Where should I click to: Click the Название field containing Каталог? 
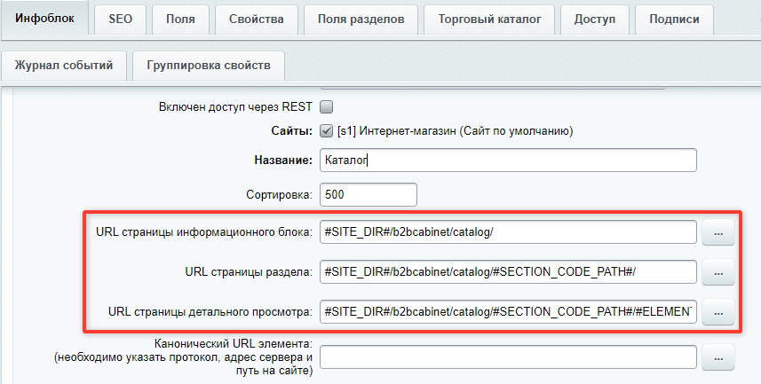pos(508,161)
